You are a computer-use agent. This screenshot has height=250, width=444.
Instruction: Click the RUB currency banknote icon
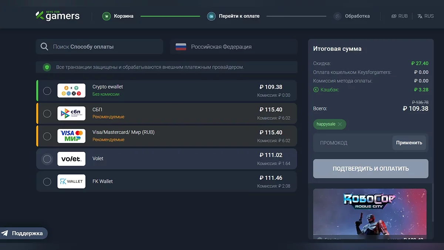tap(394, 16)
